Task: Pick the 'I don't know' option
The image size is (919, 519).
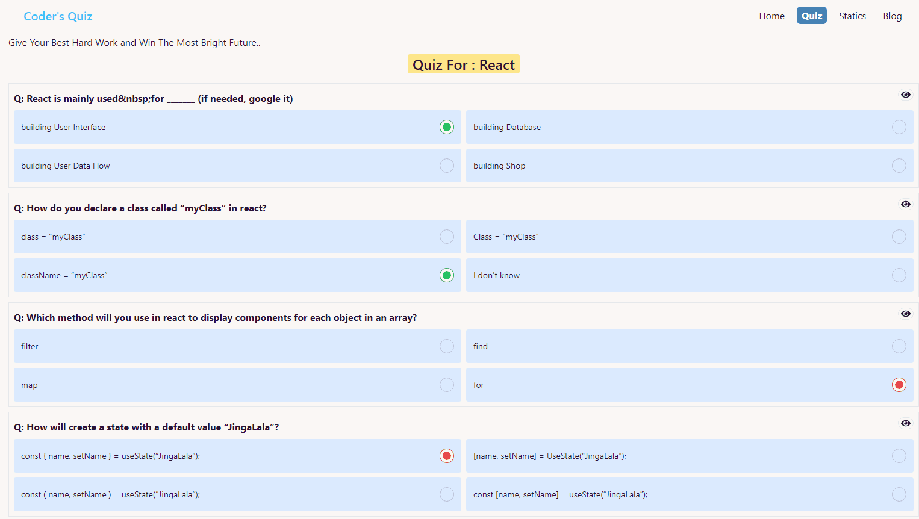Action: 899,275
